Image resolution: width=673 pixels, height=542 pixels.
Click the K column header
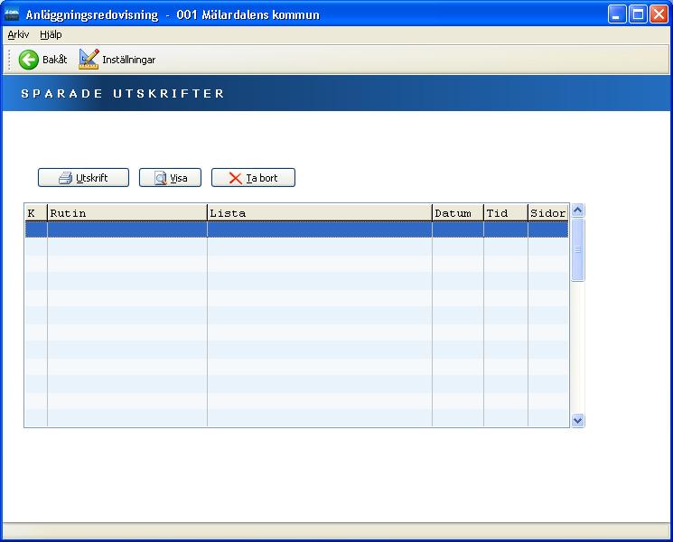click(x=36, y=213)
